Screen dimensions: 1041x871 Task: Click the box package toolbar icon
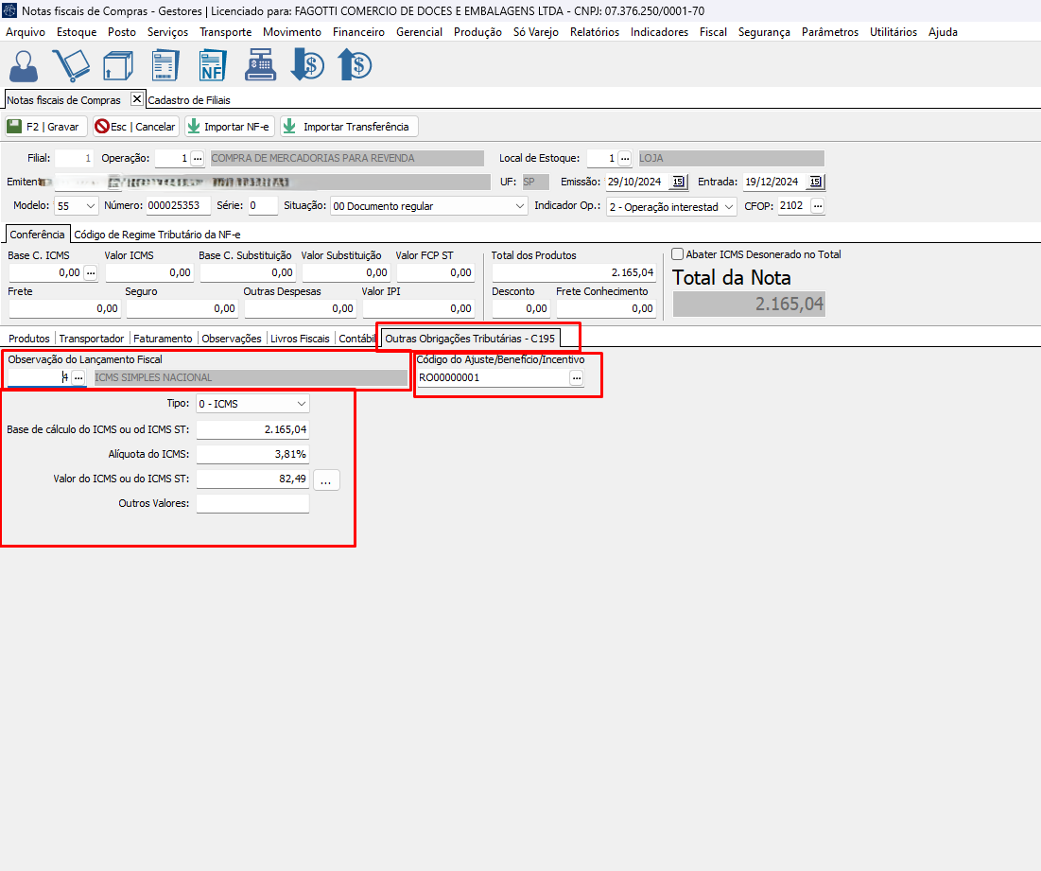coord(117,65)
